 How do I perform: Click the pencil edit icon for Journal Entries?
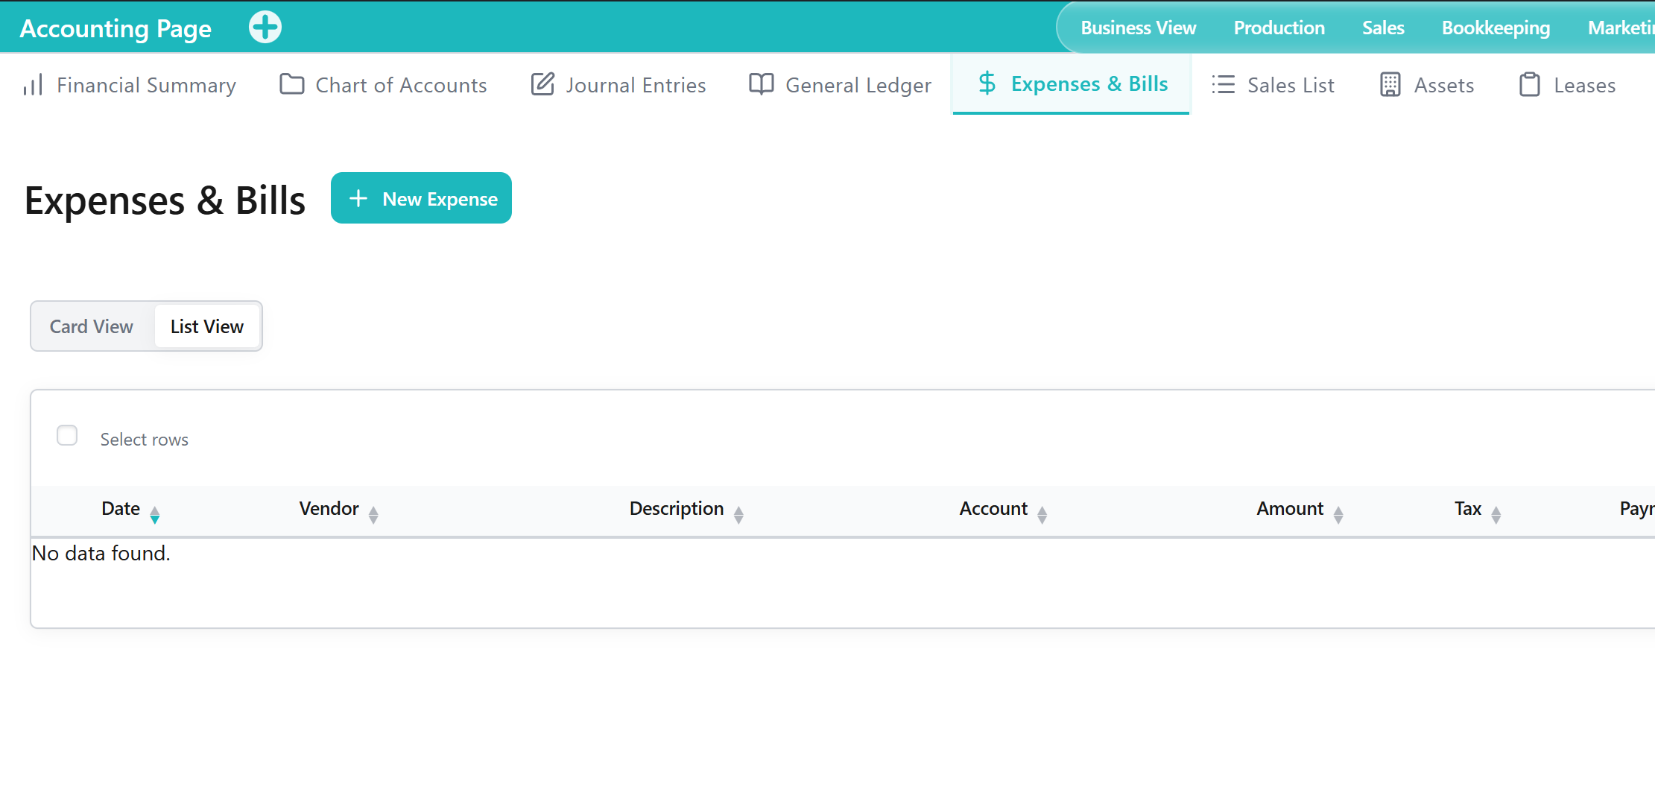point(542,84)
